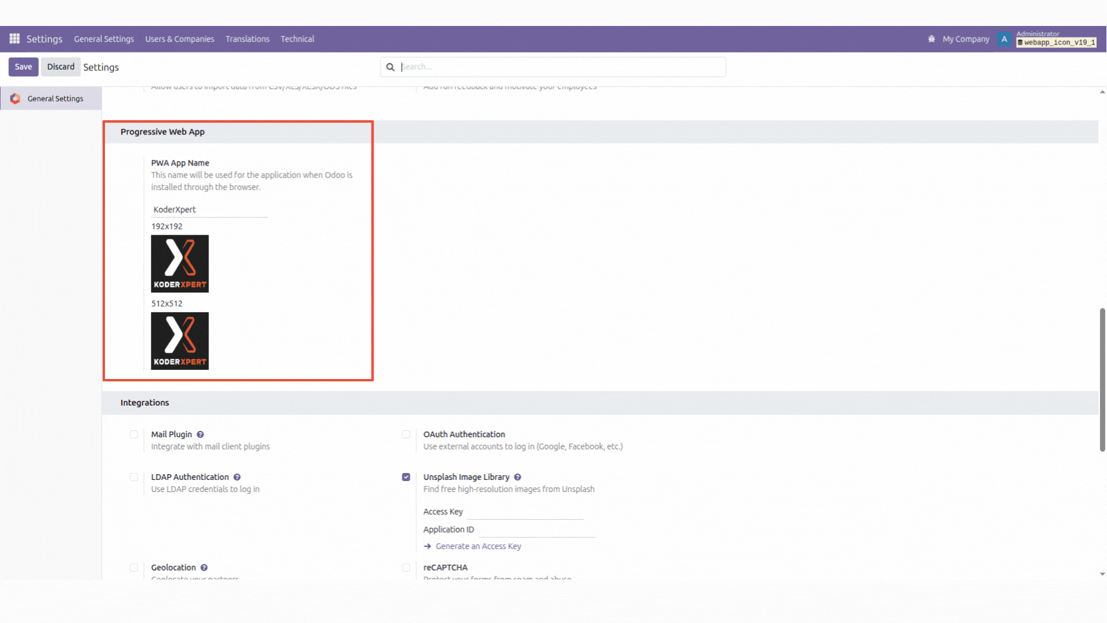This screenshot has width=1107, height=623.
Task: Click the debug bug icon
Action: point(931,39)
